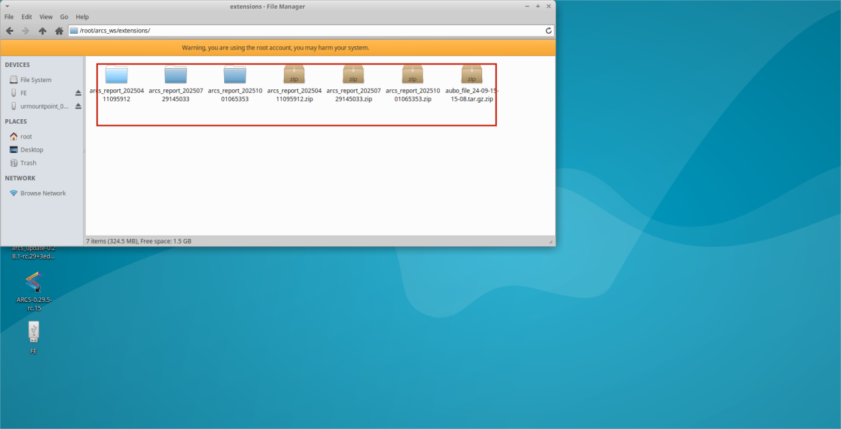The image size is (841, 429).
Task: Go back with the left arrow button
Action: coord(9,30)
